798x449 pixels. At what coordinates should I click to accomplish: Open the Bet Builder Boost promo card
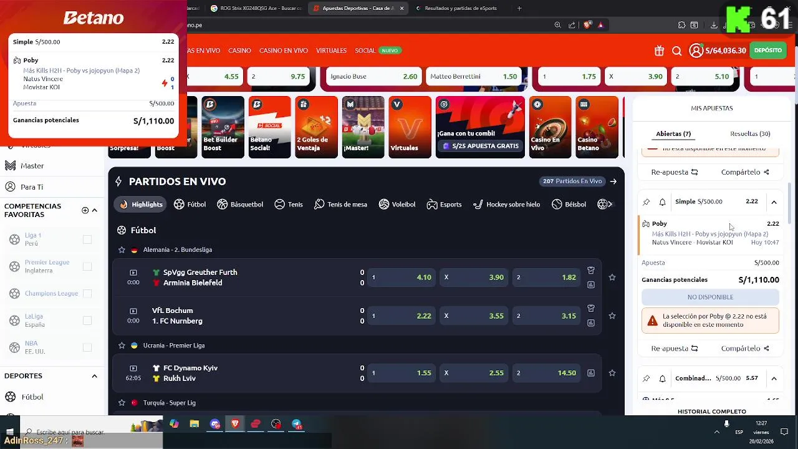[x=223, y=127]
